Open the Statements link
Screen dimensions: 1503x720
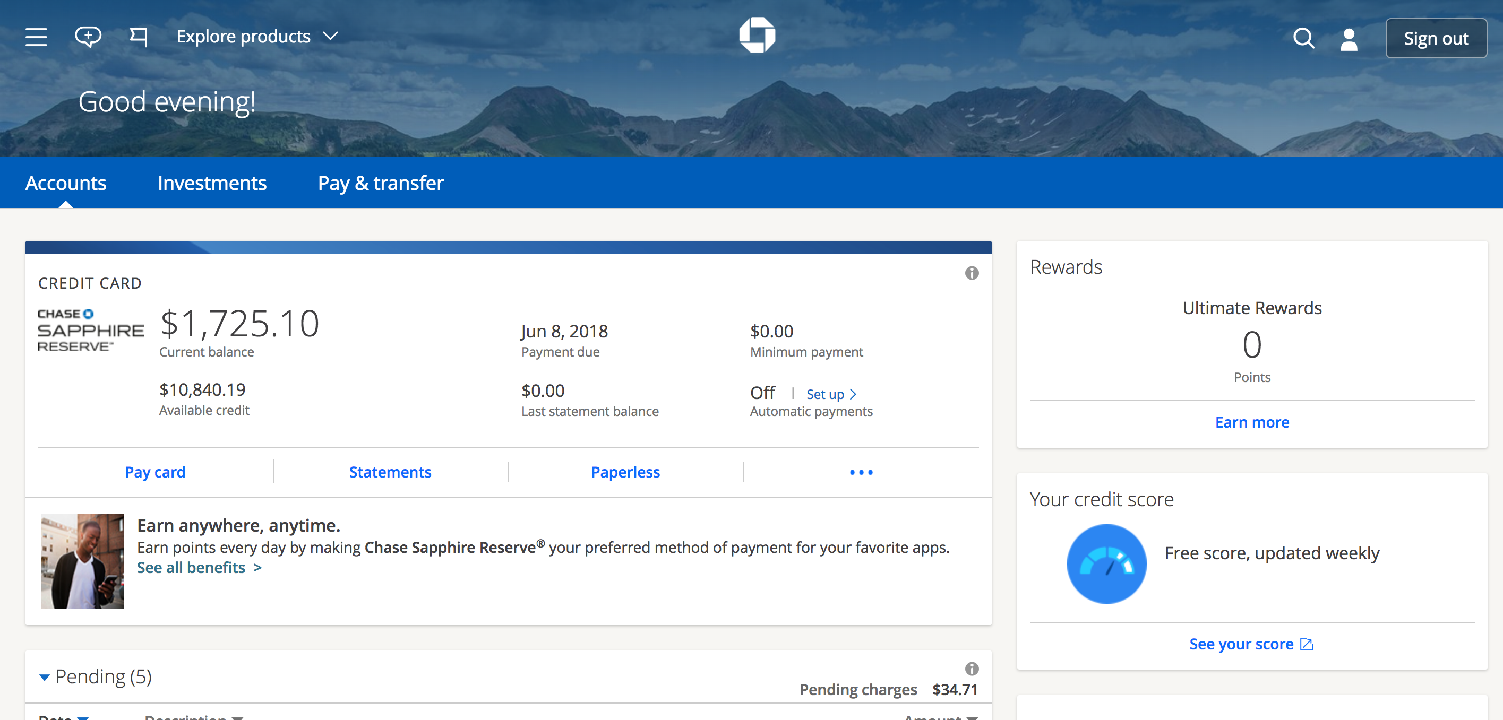(x=390, y=472)
